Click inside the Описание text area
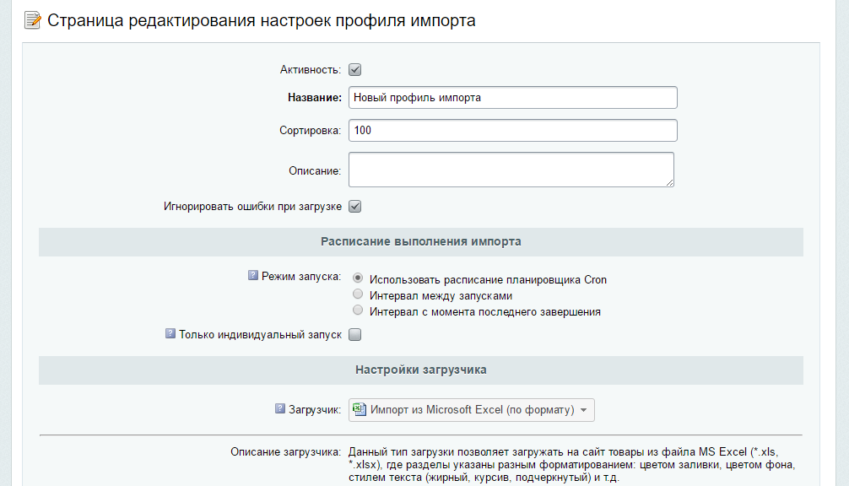Image resolution: width=849 pixels, height=486 pixels. click(511, 170)
